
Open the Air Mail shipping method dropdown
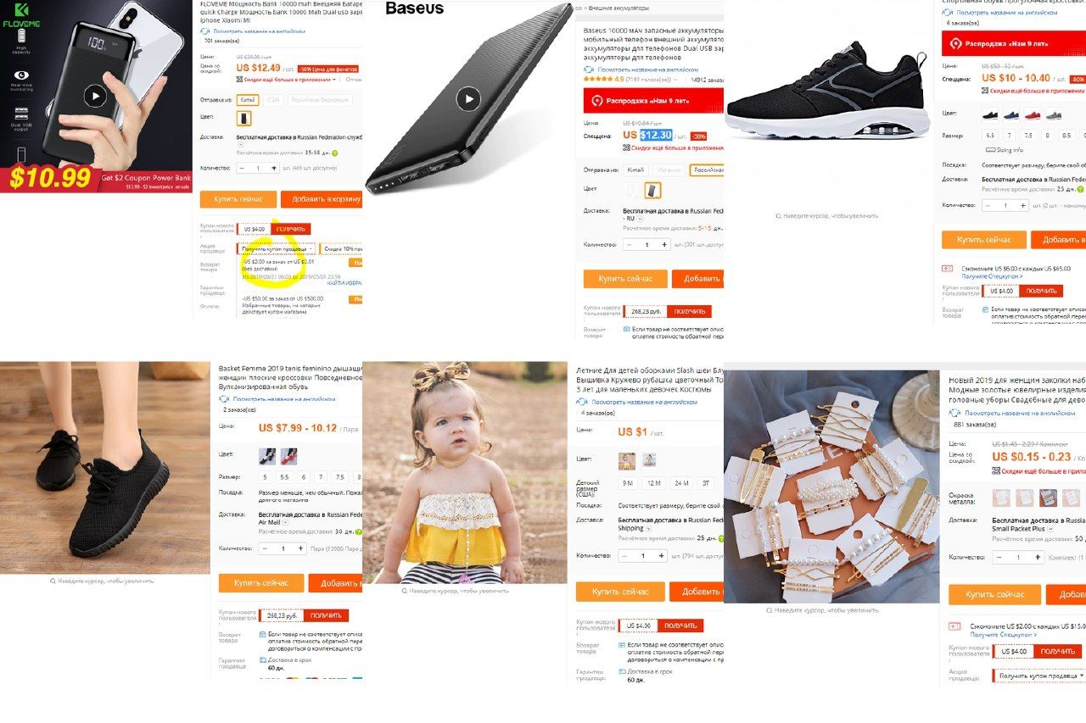[284, 523]
